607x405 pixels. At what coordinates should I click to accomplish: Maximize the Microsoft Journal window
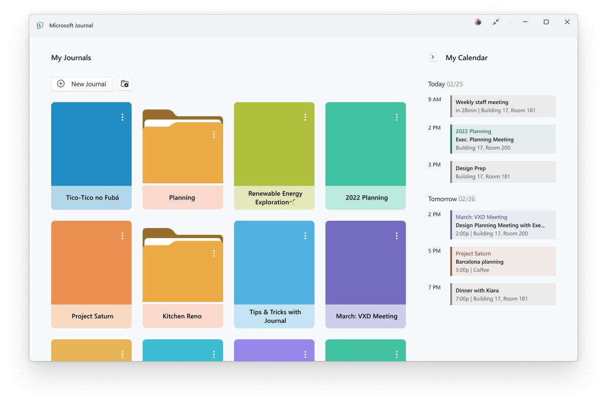546,22
